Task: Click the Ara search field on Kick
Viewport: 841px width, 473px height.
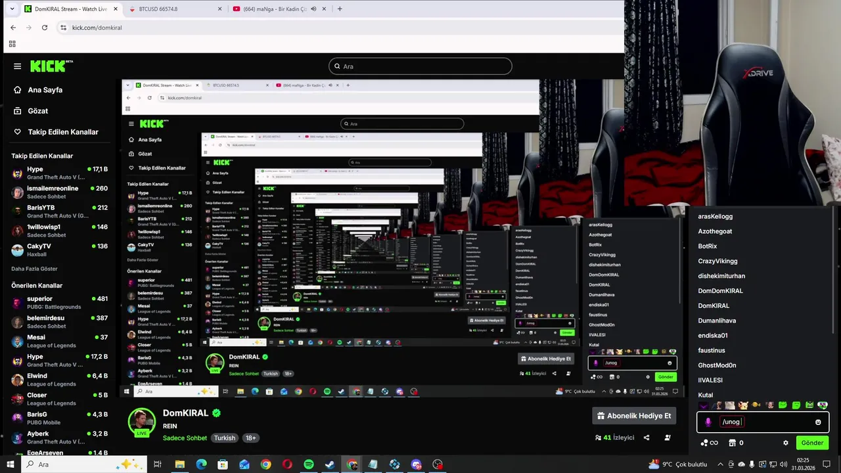Action: [420, 66]
